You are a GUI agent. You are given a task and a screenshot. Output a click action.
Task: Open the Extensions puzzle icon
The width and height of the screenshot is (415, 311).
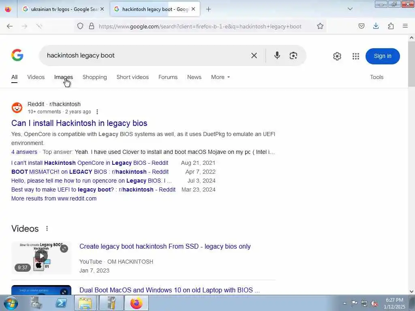[391, 26]
